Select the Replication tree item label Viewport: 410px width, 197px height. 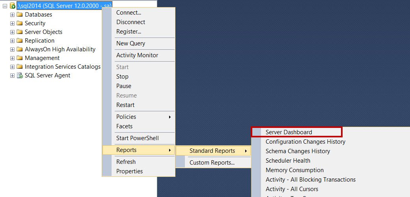coord(39,41)
